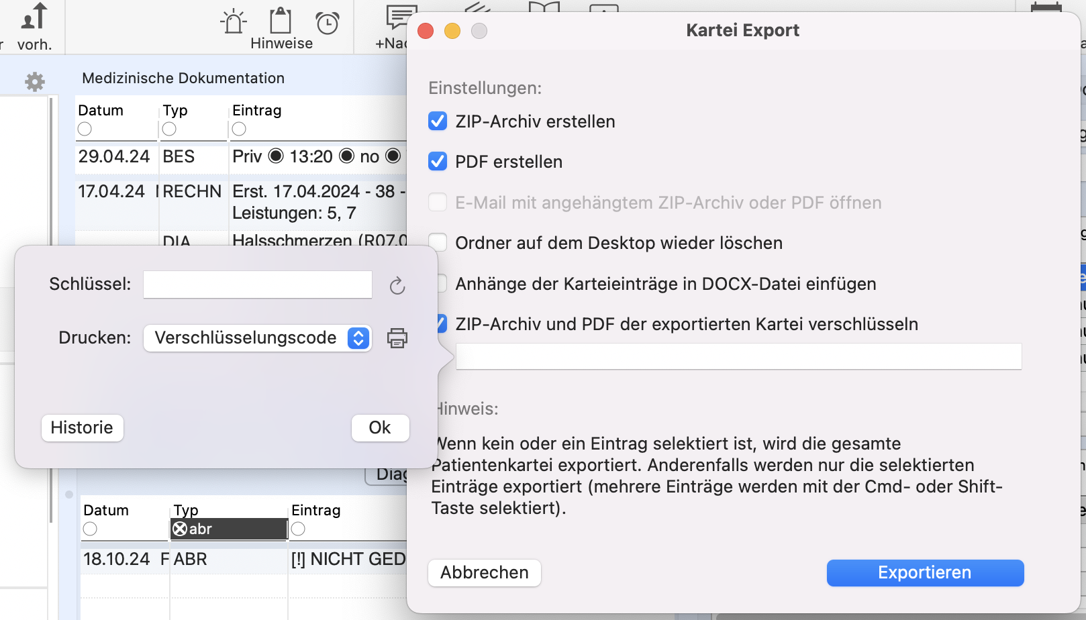Screen dimensions: 1086x620
Task: Select the Eintrag filter radio in lower table
Action: tap(298, 529)
